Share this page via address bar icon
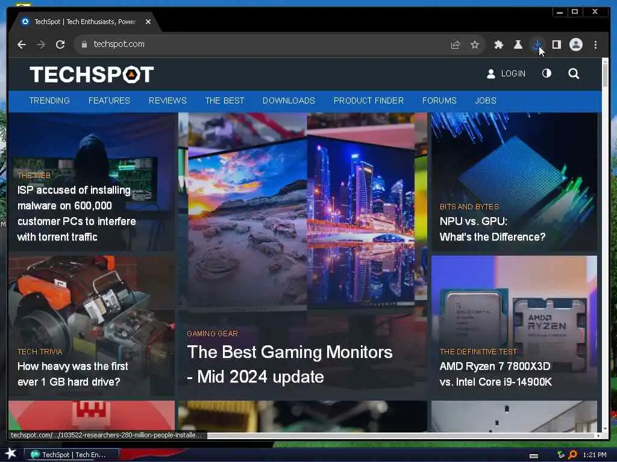This screenshot has height=462, width=617. point(456,45)
